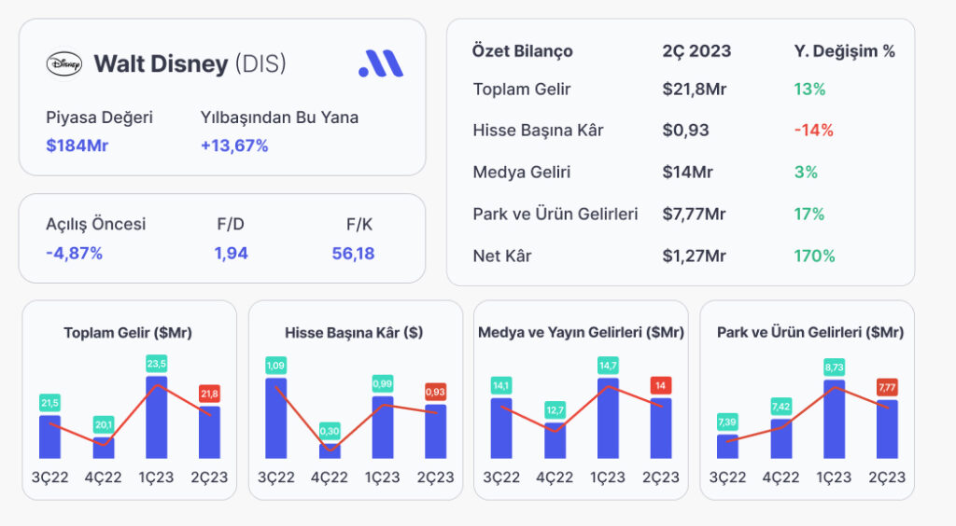This screenshot has height=526, width=956.
Task: Click the Y. Değişim % column header
Action: [x=844, y=51]
